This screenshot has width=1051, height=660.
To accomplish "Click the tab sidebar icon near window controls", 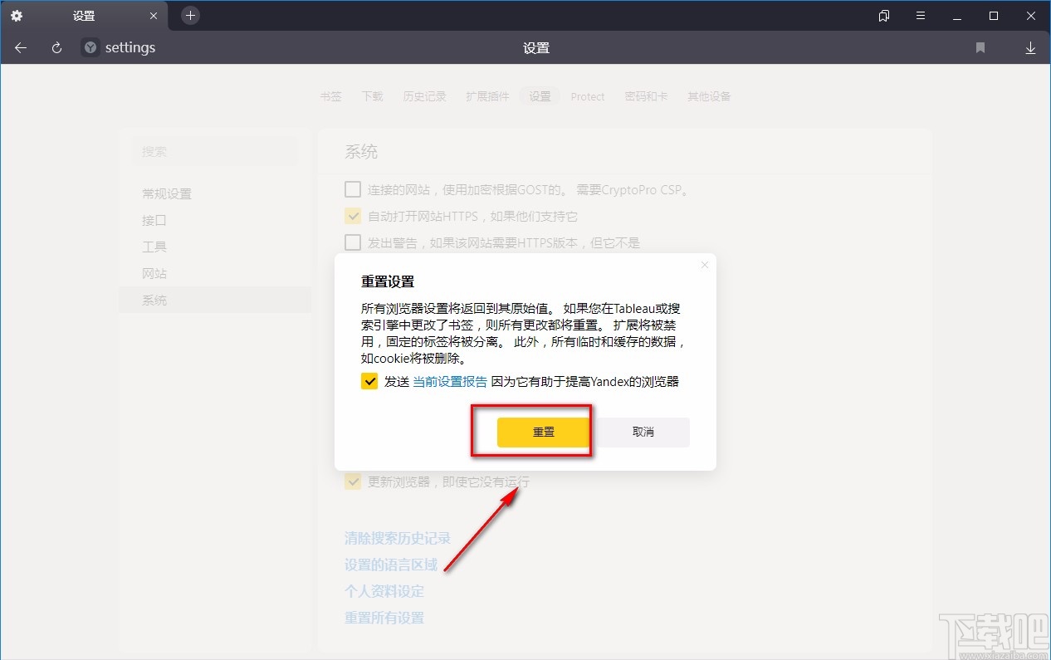I will click(x=882, y=15).
